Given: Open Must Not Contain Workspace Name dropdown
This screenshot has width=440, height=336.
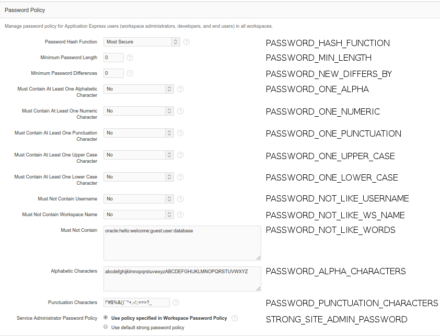Looking at the screenshot, I should tap(138, 215).
